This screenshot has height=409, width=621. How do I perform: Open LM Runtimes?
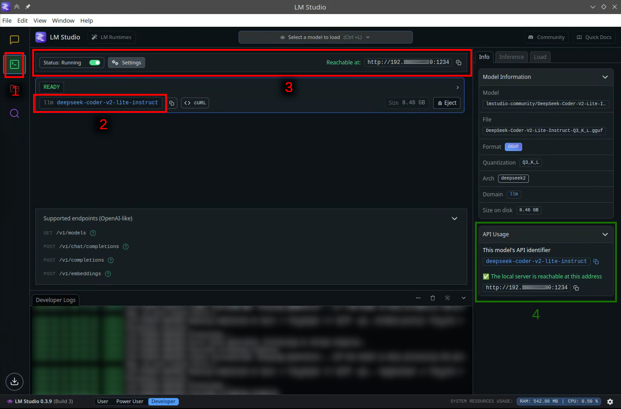[112, 37]
